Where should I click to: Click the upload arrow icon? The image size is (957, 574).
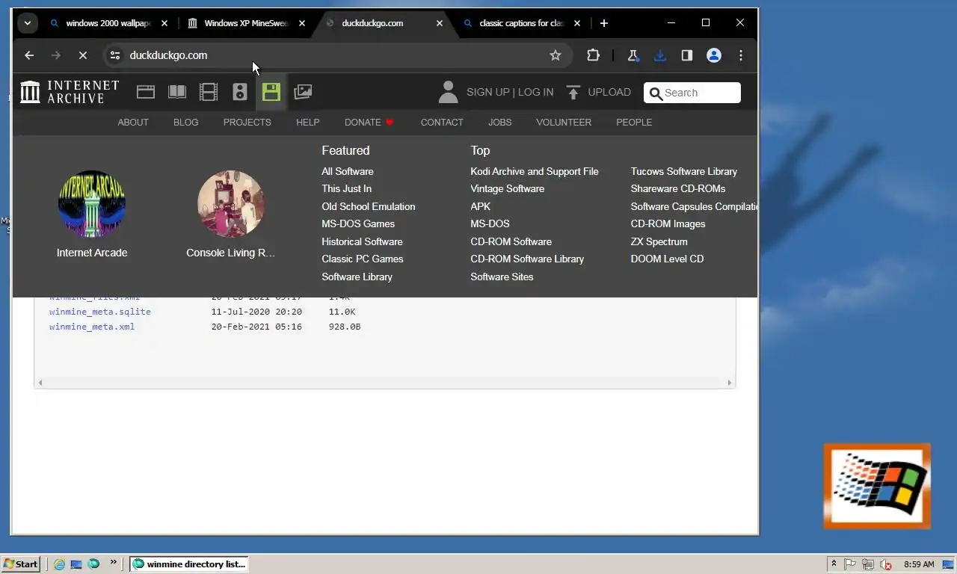(573, 92)
